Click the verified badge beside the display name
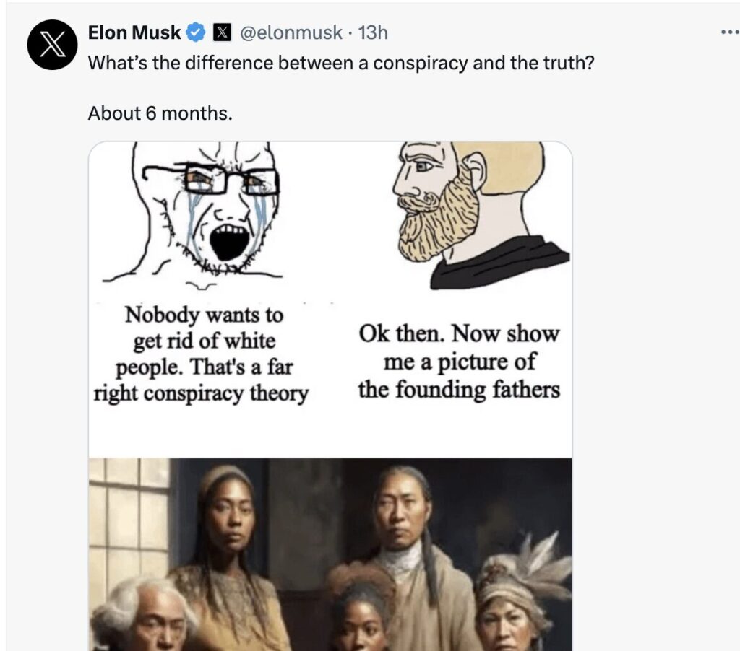The width and height of the screenshot is (740, 651). coord(194,32)
